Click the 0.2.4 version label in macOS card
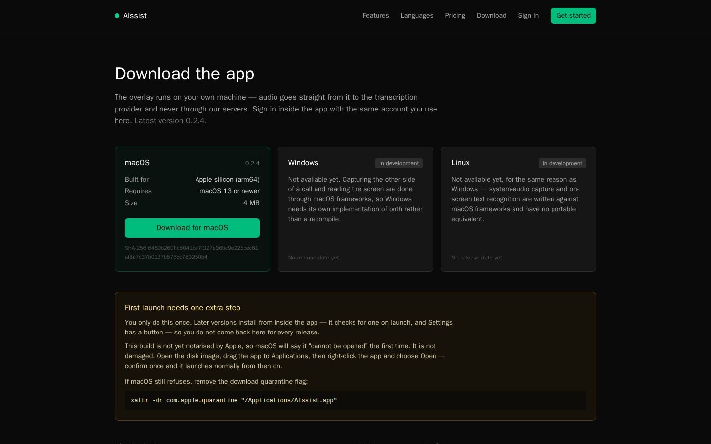This screenshot has height=444, width=711. pyautogui.click(x=252, y=163)
